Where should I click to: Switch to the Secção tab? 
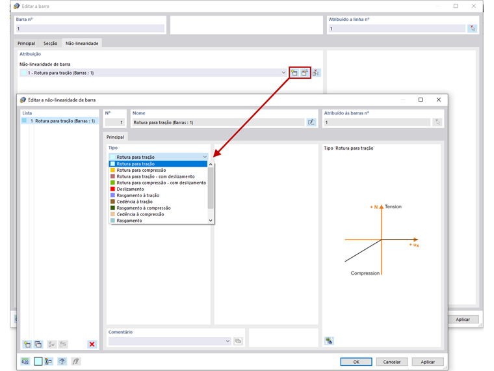point(51,43)
